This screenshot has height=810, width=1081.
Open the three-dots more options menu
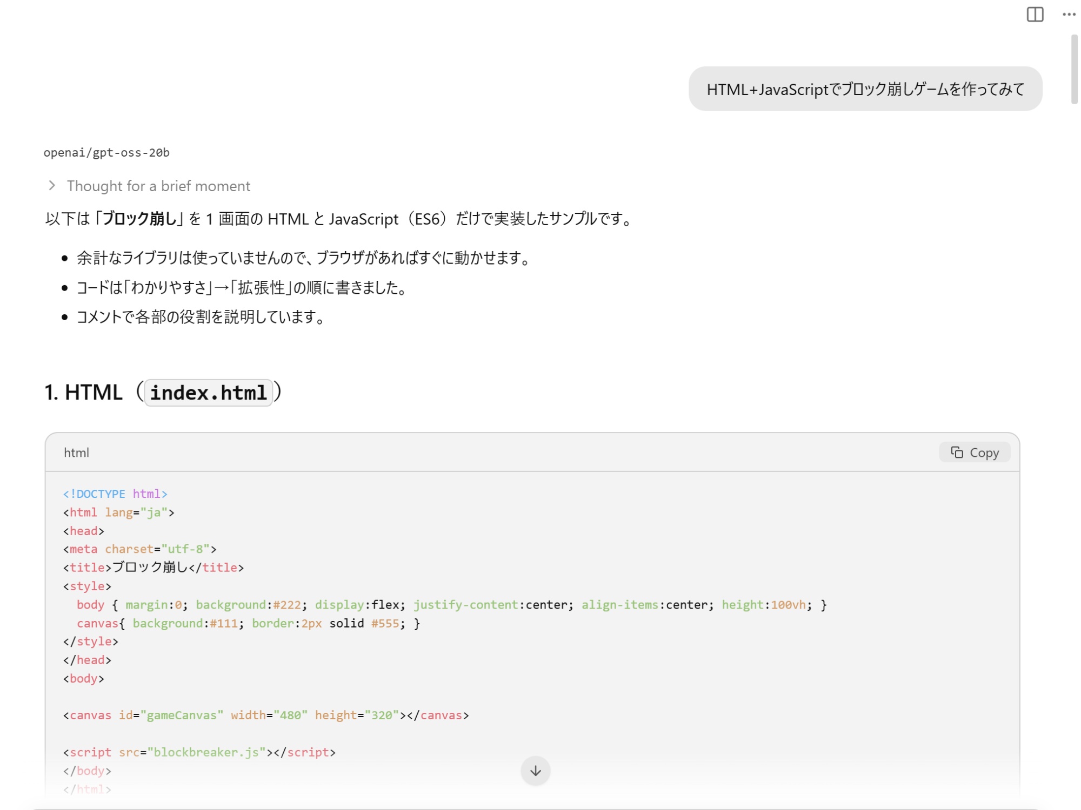click(1068, 15)
